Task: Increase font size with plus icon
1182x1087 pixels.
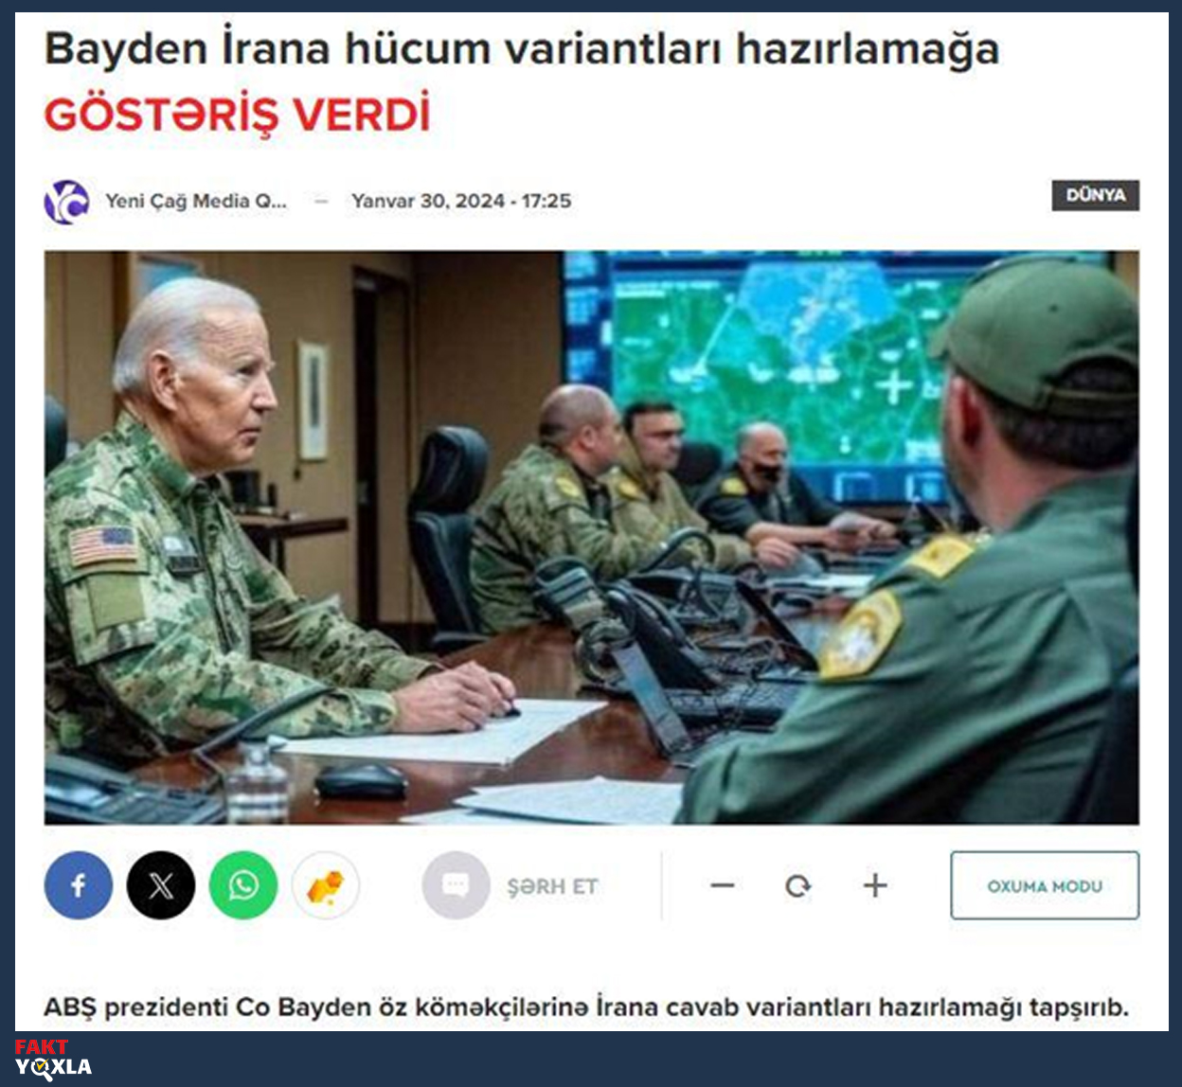Action: click(875, 885)
